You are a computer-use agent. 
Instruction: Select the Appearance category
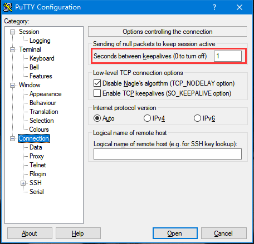46,94
